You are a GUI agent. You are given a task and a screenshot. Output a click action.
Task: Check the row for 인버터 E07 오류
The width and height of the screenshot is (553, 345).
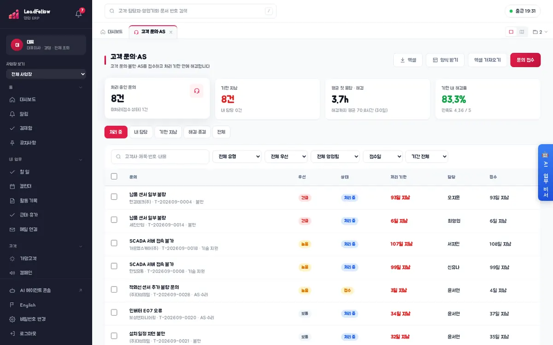114,312
